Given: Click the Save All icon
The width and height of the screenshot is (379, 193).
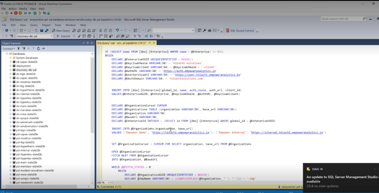Looking at the screenshot, I should point(46,30).
